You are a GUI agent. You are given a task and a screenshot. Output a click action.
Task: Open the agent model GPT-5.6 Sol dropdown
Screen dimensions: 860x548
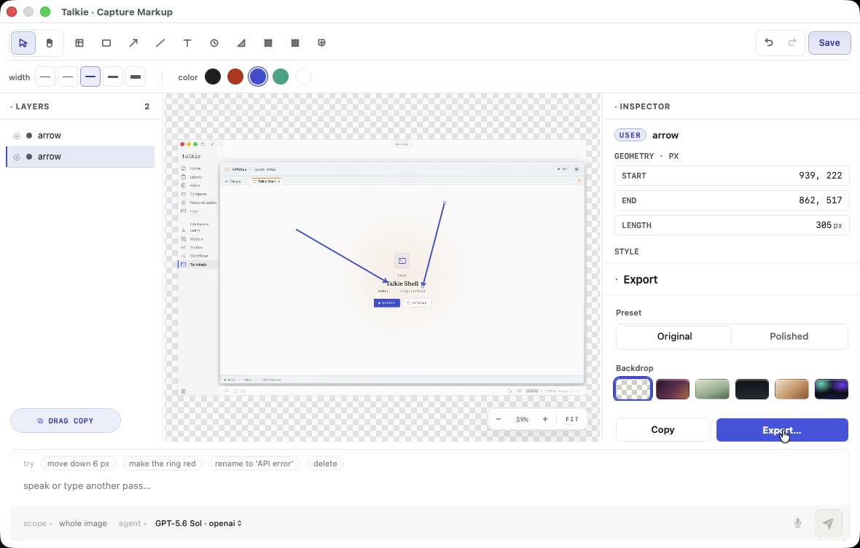tap(198, 523)
